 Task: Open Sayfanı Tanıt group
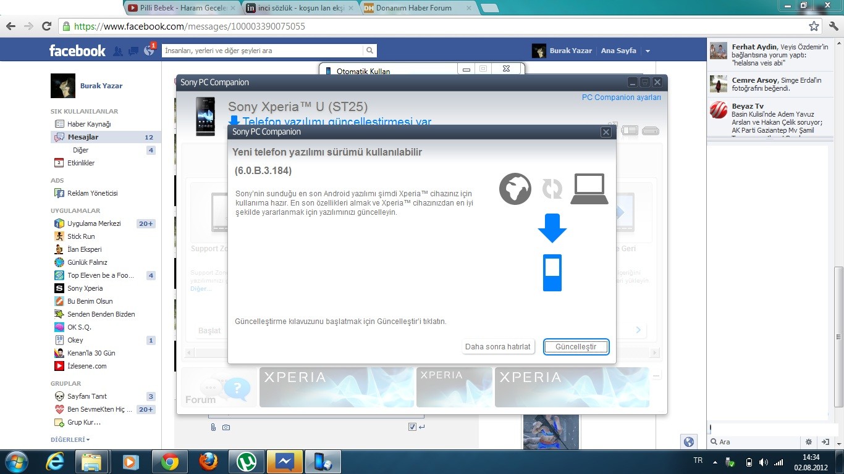pos(87,396)
